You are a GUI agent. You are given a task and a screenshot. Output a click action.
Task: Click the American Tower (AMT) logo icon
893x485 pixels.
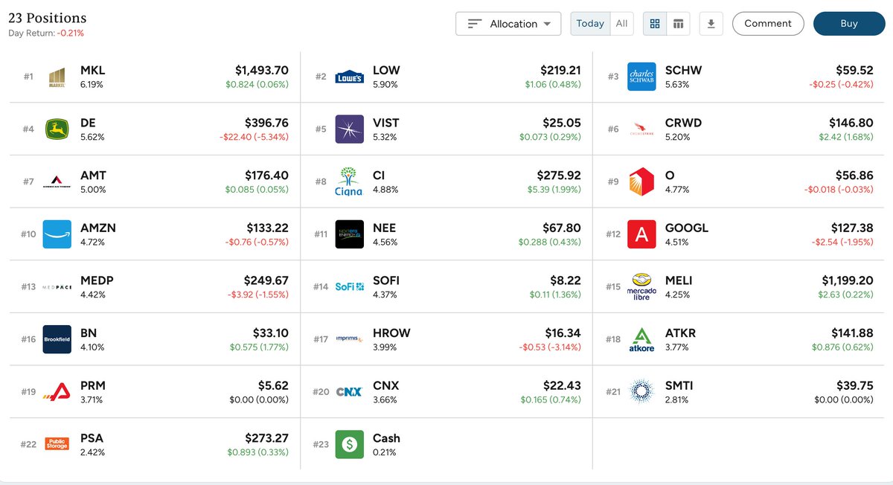(x=57, y=182)
